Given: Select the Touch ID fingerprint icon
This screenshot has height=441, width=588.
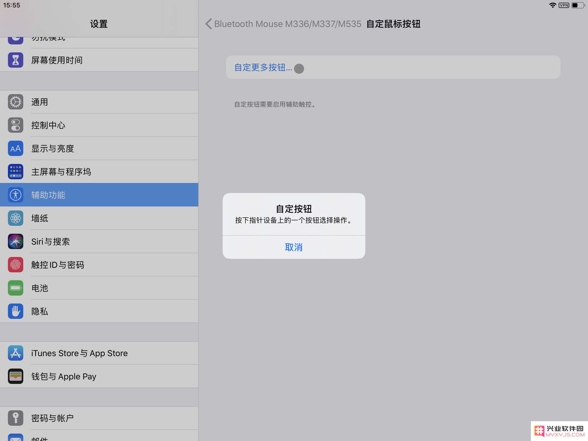Looking at the screenshot, I should [x=15, y=265].
